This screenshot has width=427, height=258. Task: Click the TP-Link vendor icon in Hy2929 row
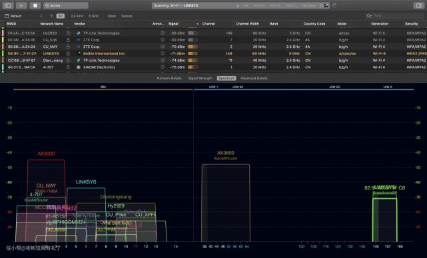click(78, 33)
